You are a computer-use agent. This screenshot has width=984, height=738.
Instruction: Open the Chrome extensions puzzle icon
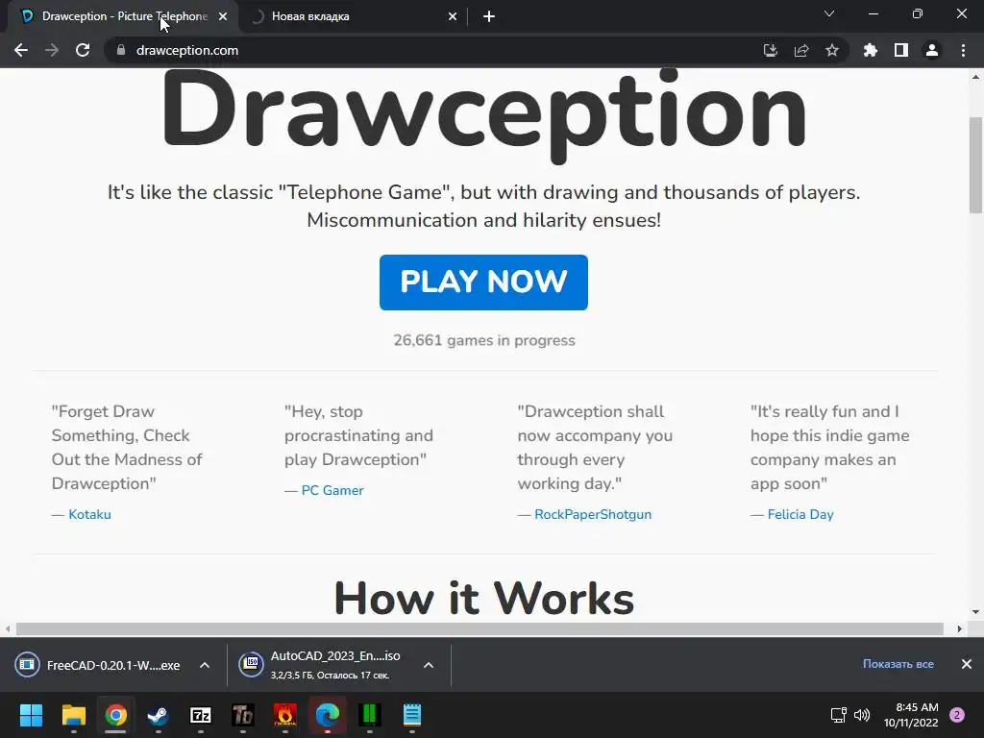pyautogui.click(x=871, y=50)
